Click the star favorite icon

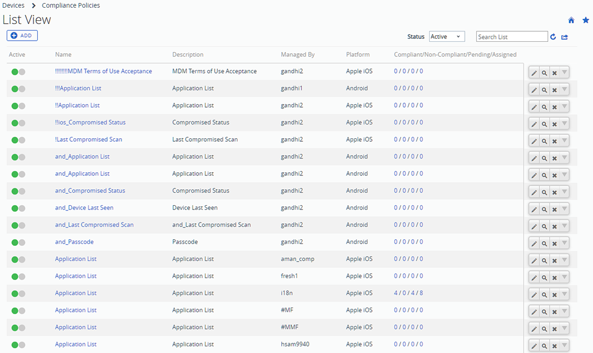(x=586, y=20)
